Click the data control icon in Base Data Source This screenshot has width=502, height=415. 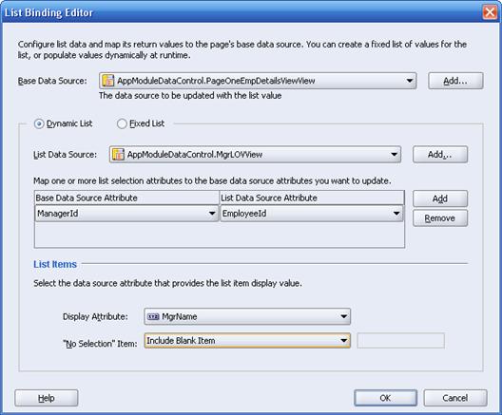coord(107,81)
